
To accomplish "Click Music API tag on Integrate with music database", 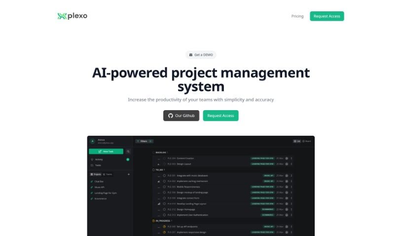I will pos(269,176).
